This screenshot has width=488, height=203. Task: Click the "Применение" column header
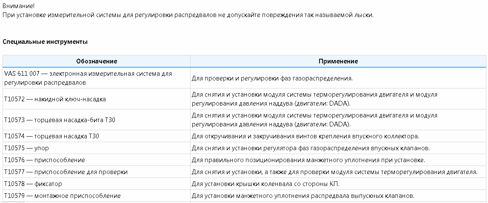[338, 61]
